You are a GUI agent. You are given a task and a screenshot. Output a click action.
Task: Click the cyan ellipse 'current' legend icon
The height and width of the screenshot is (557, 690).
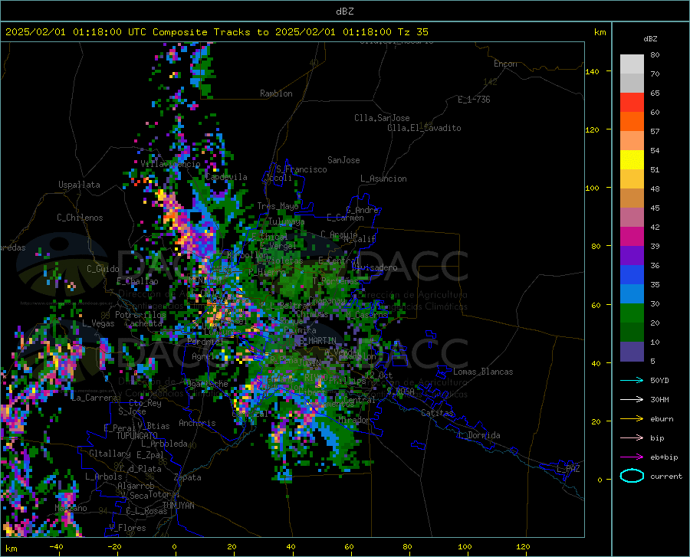point(632,476)
